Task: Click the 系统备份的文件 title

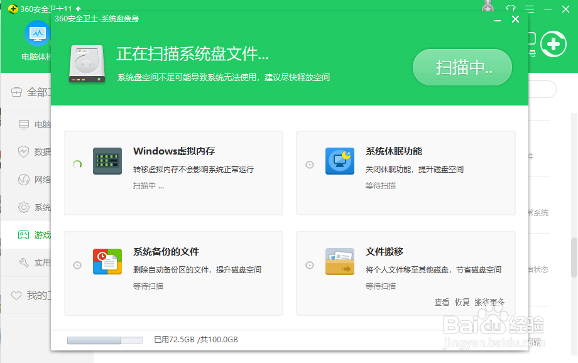Action: (x=166, y=252)
